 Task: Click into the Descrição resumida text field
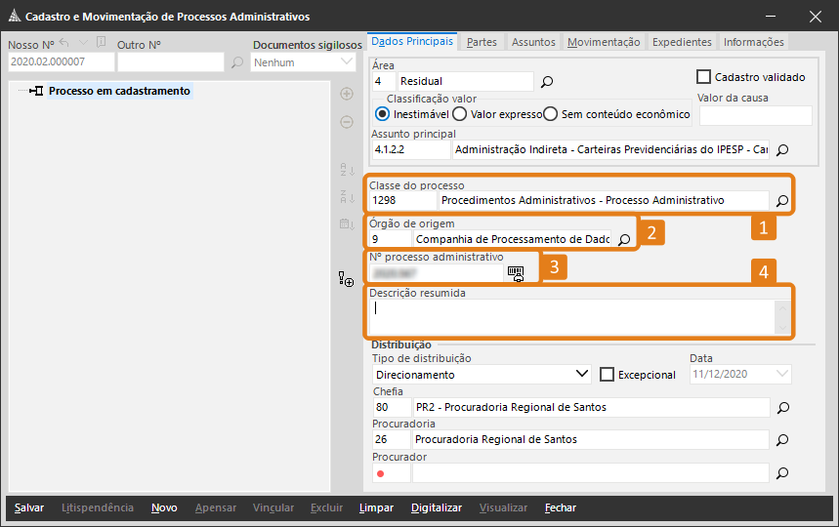tap(571, 316)
